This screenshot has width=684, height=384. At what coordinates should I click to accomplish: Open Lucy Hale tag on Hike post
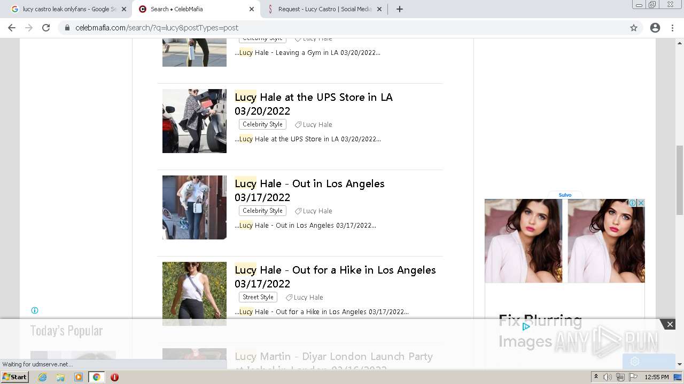(304, 297)
